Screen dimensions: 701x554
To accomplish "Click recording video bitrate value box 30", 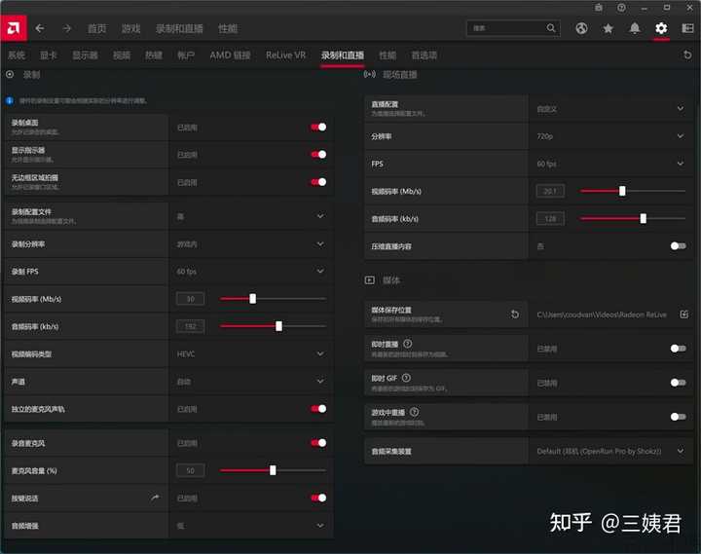I will tap(191, 299).
